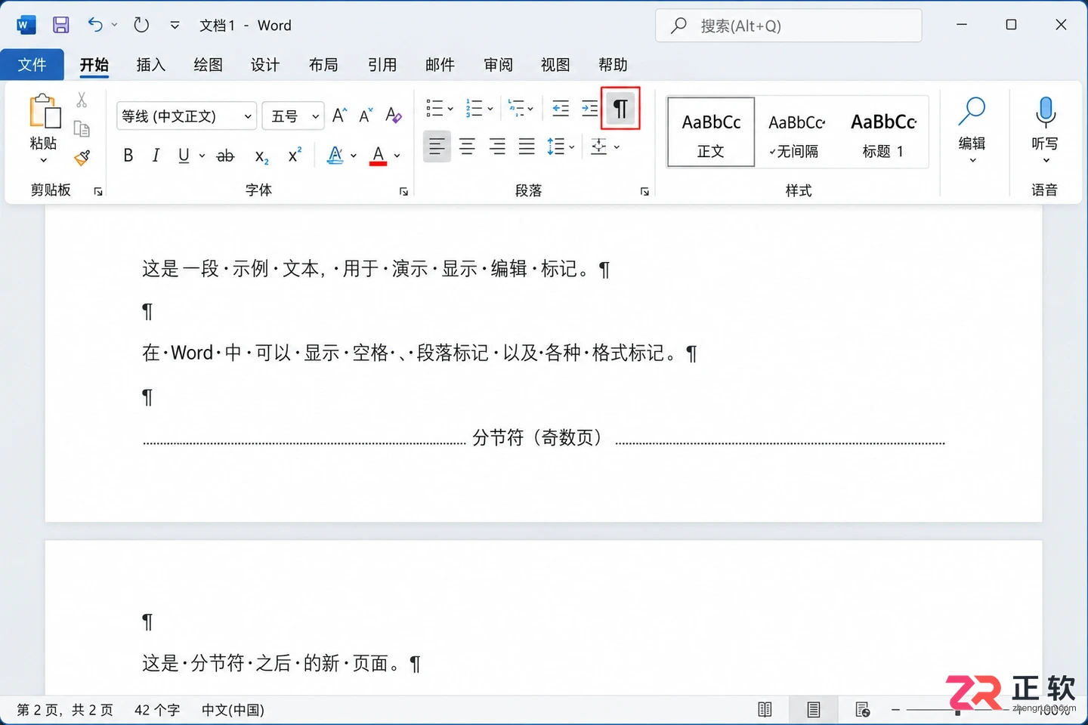Open the Paste clipboard icon

pyautogui.click(x=45, y=112)
